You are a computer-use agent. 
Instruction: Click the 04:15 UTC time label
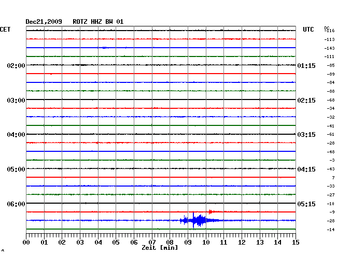click(x=306, y=169)
